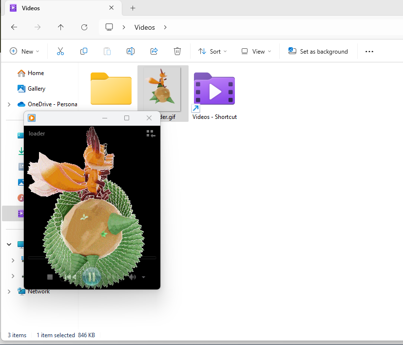Copy the selected loader.gif file

pyautogui.click(x=83, y=51)
